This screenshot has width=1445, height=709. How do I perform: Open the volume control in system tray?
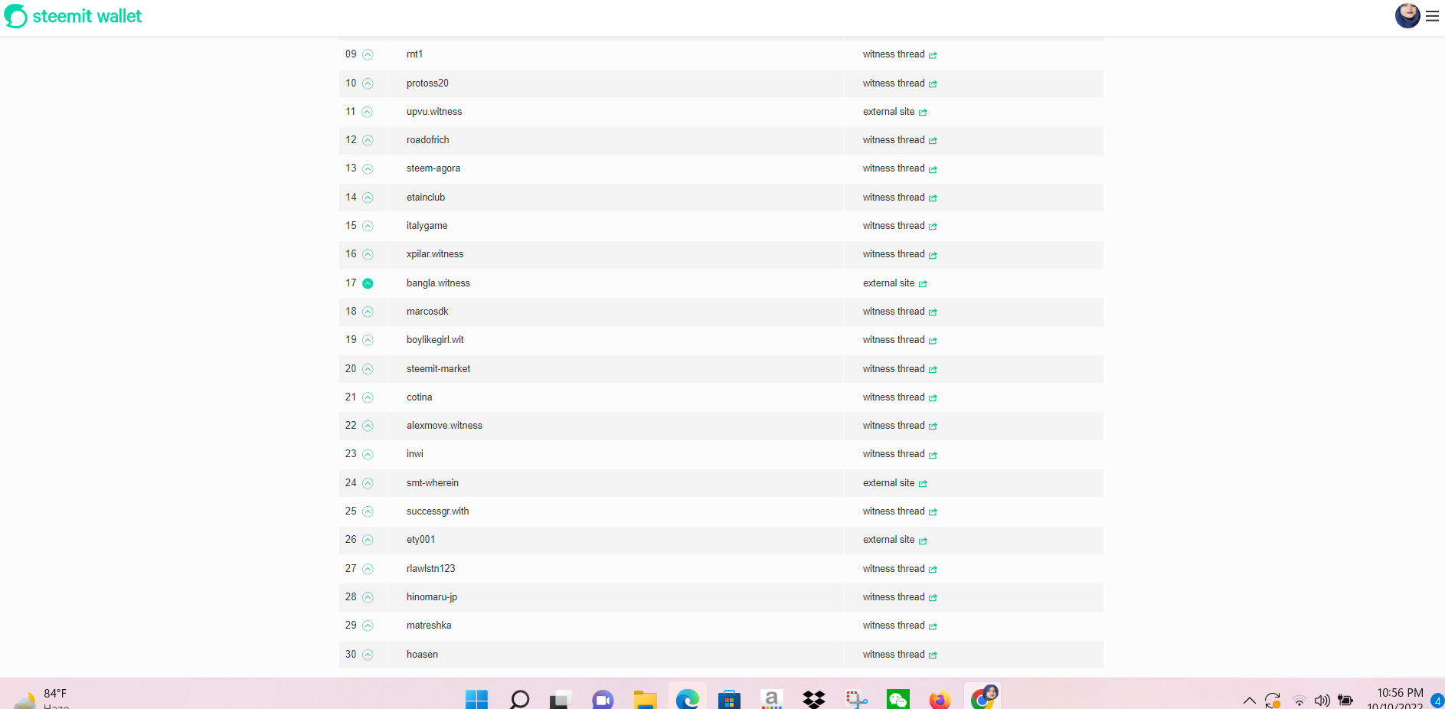pyautogui.click(x=1322, y=701)
